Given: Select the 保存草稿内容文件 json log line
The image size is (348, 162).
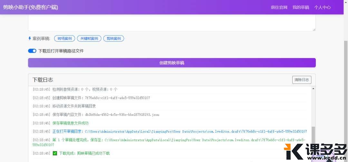Looking at the screenshot, I should coord(96,115).
